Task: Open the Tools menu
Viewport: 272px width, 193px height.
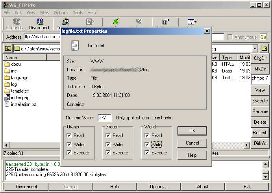Action: click(x=78, y=13)
